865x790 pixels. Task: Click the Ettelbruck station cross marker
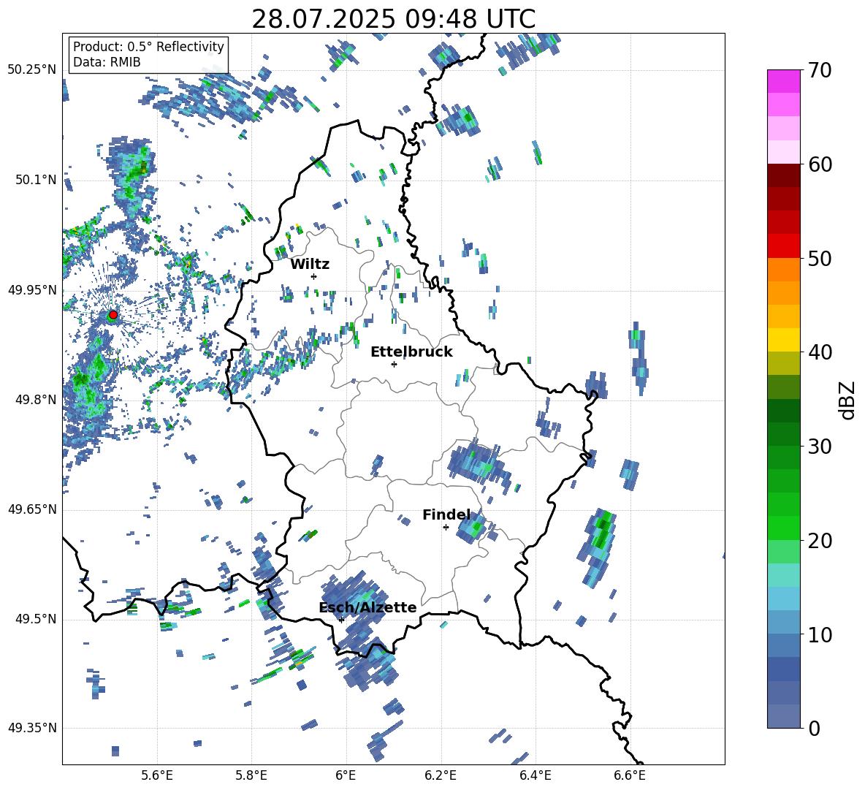coord(394,364)
